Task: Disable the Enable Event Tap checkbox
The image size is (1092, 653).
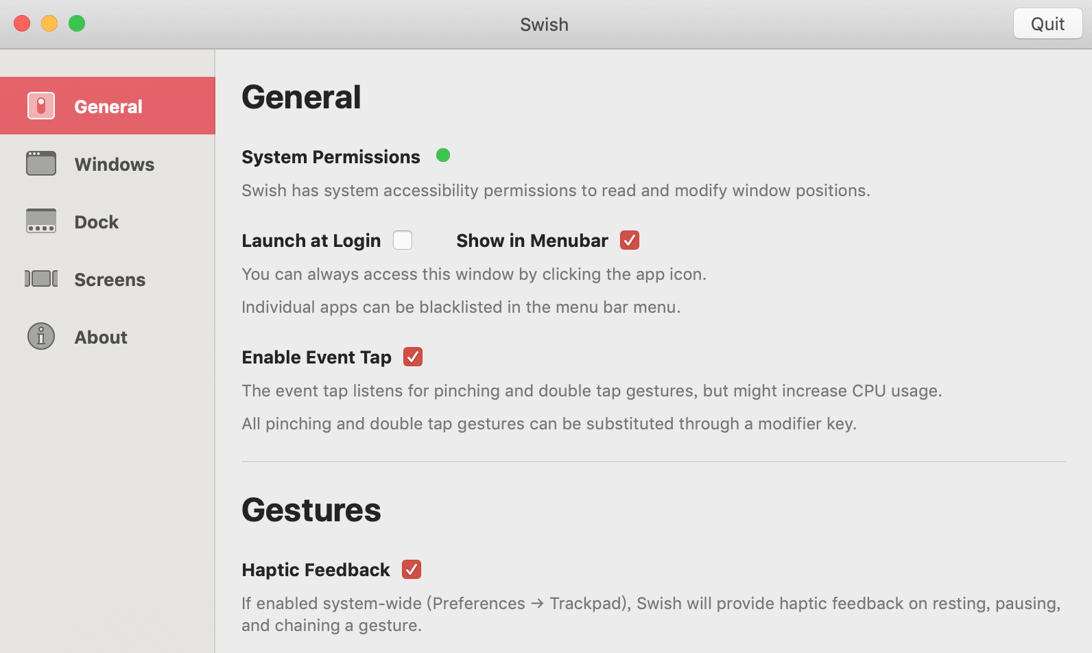Action: 413,357
